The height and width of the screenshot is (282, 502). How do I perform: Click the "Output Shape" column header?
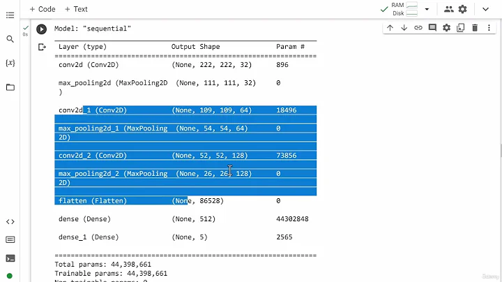[196, 47]
